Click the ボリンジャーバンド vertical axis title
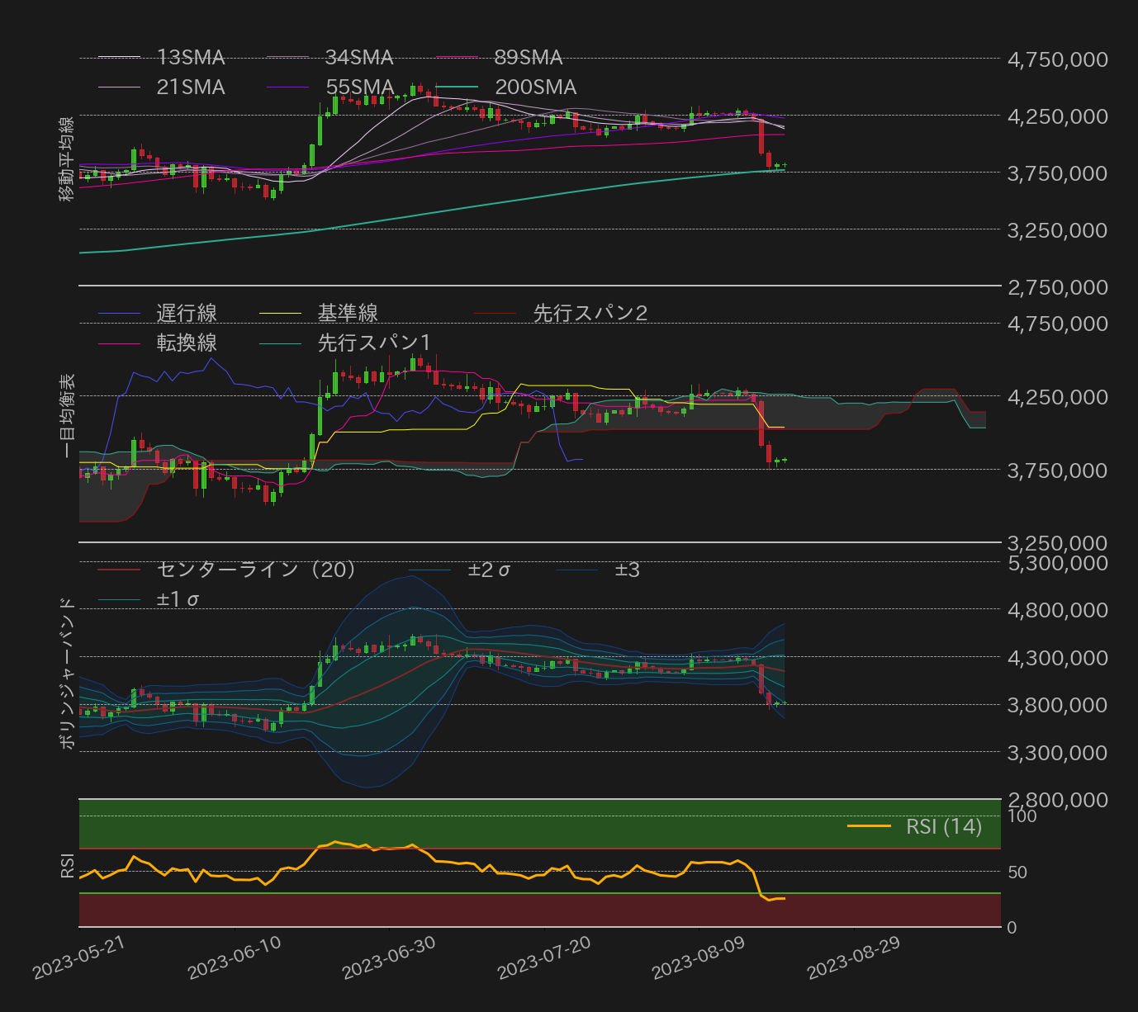1138x1012 pixels. 66,673
